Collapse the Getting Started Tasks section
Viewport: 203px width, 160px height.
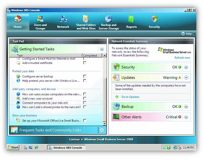102,49
